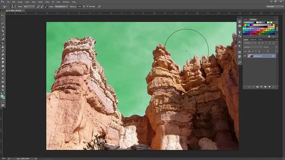Create a new layer
This screenshot has width=285, height=160.
(x=269, y=87)
